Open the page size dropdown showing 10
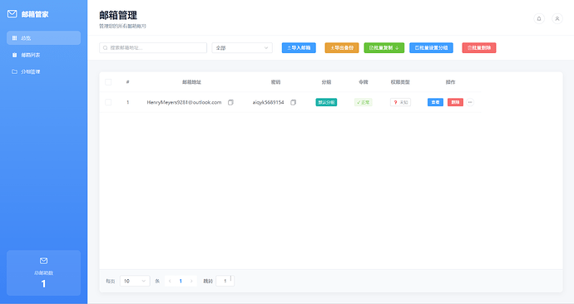This screenshot has width=574, height=304. [135, 281]
